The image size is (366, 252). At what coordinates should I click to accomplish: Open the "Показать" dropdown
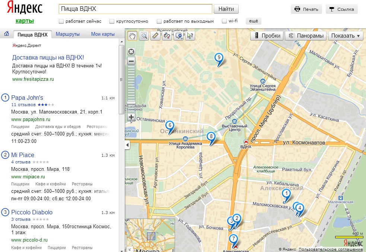(346, 36)
